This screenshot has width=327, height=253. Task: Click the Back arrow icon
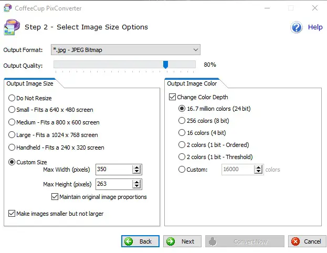pyautogui.click(x=129, y=241)
